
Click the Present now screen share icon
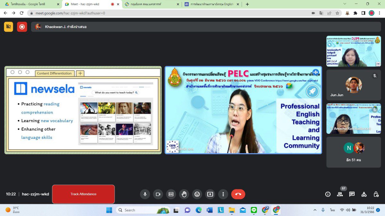[x=210, y=194]
